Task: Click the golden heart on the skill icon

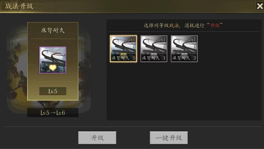Action: click(x=53, y=68)
